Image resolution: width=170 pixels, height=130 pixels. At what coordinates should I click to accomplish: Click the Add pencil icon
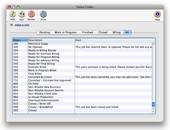13,14
